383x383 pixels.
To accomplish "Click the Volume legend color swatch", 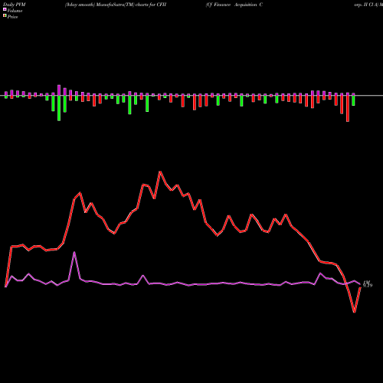I will 5,10.
